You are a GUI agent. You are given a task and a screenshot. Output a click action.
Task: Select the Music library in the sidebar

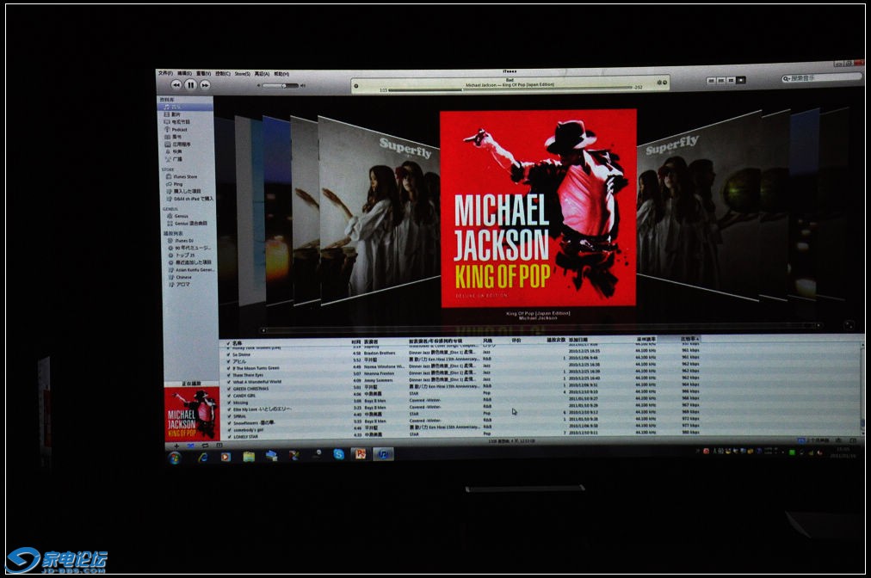click(186, 107)
